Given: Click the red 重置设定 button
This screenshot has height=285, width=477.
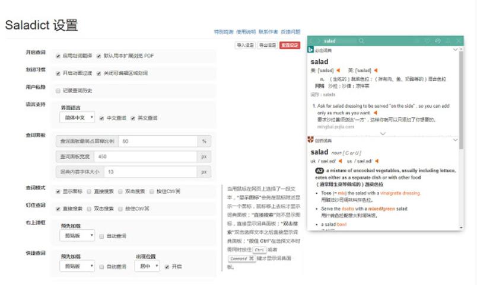Looking at the screenshot, I should point(290,45).
